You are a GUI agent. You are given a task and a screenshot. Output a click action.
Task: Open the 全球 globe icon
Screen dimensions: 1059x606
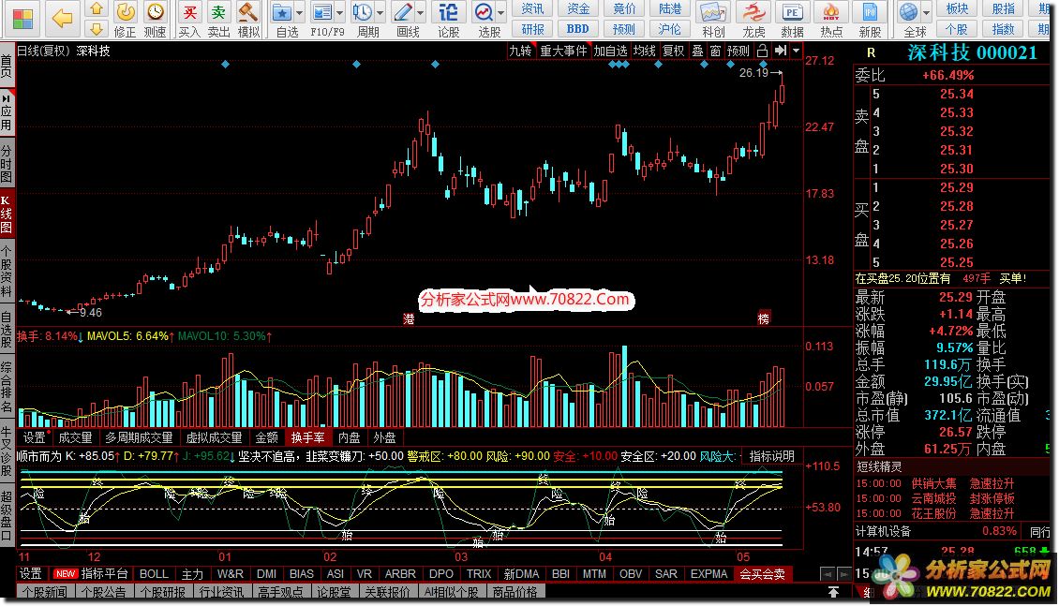coord(908,12)
